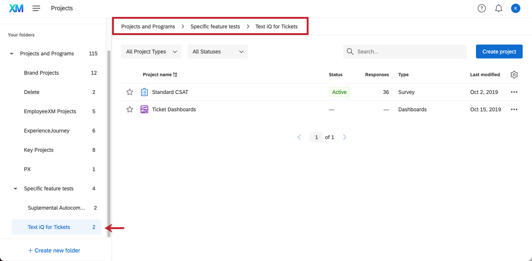The width and height of the screenshot is (532, 261).
Task: Open the hamburger navigation menu
Action: (x=36, y=8)
